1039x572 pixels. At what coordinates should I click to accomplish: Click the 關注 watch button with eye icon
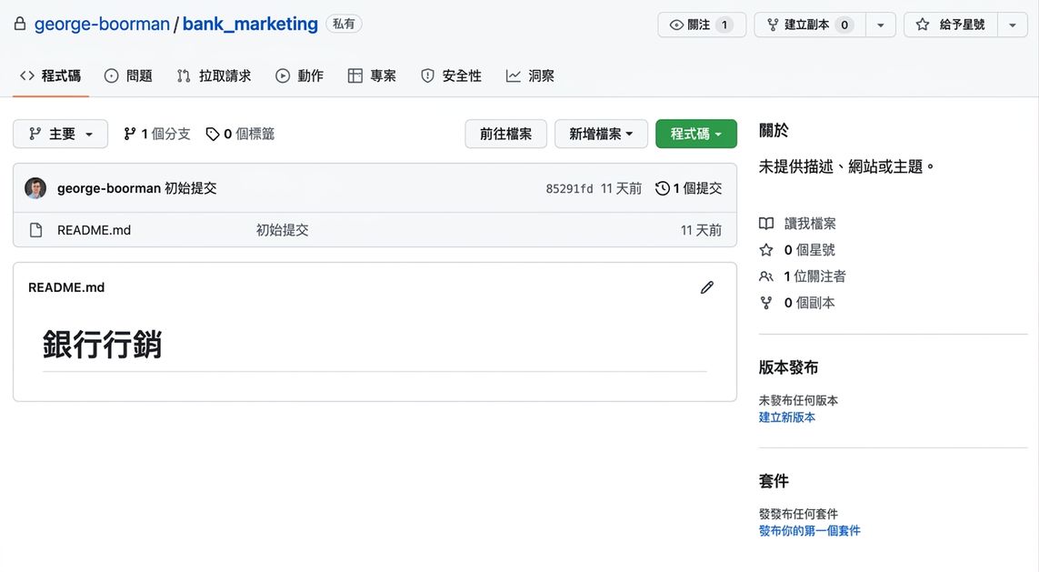coord(702,25)
